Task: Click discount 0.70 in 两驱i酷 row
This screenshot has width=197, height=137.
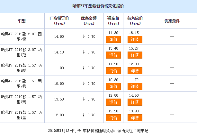Action: [x=89, y=68]
